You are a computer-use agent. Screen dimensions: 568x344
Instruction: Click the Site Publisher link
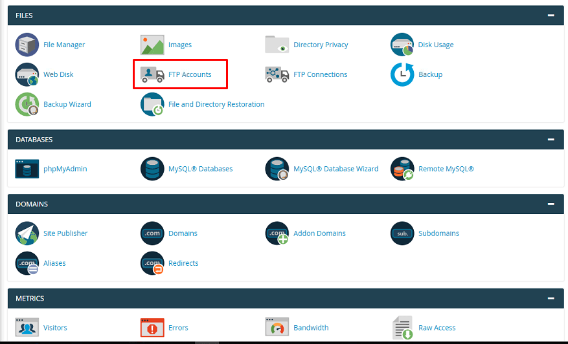tap(65, 233)
